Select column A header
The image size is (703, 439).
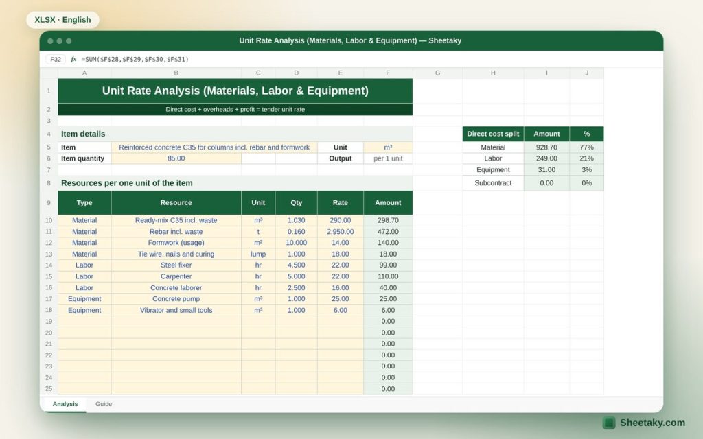84,73
